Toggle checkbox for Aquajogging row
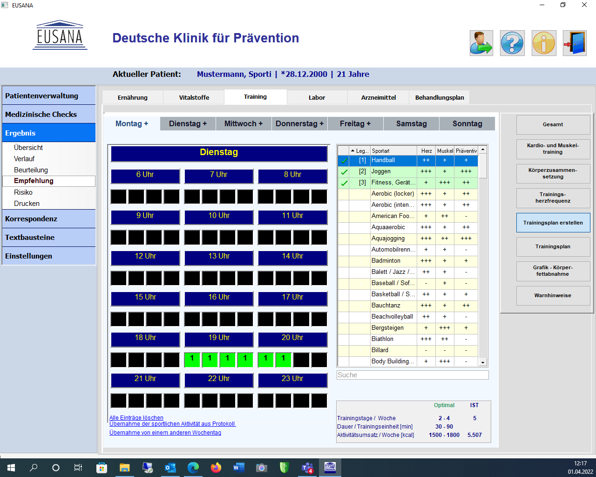 coord(344,238)
